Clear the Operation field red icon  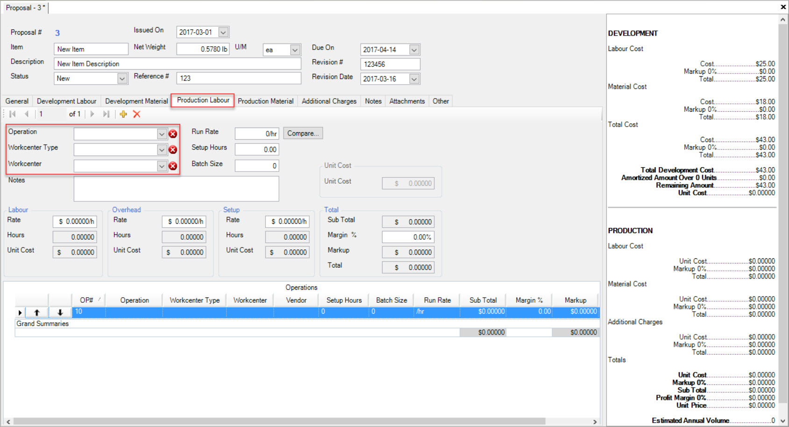click(x=173, y=134)
